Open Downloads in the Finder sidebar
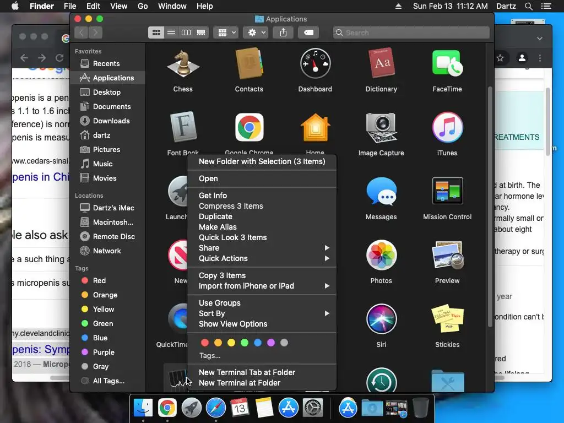This screenshot has height=423, width=564. pos(108,121)
